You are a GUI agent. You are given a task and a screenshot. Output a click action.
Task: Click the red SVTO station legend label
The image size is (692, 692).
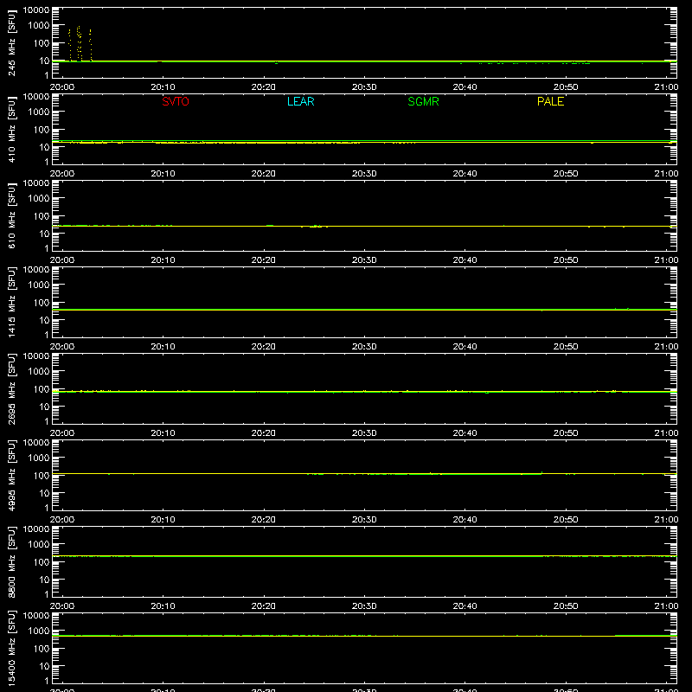click(x=176, y=101)
